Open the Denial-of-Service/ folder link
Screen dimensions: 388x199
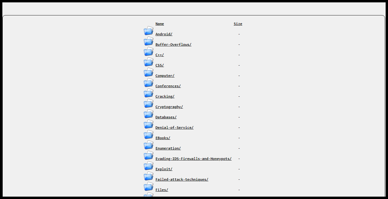pos(174,128)
